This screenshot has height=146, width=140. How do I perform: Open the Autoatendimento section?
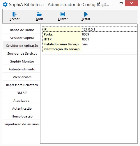click(22, 69)
